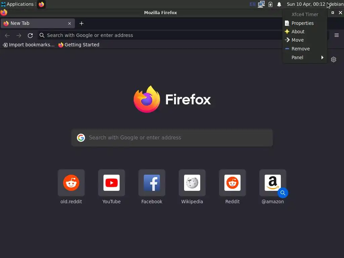This screenshot has width=344, height=258.
Task: Choose Remove in the context menu
Action: (x=305, y=49)
